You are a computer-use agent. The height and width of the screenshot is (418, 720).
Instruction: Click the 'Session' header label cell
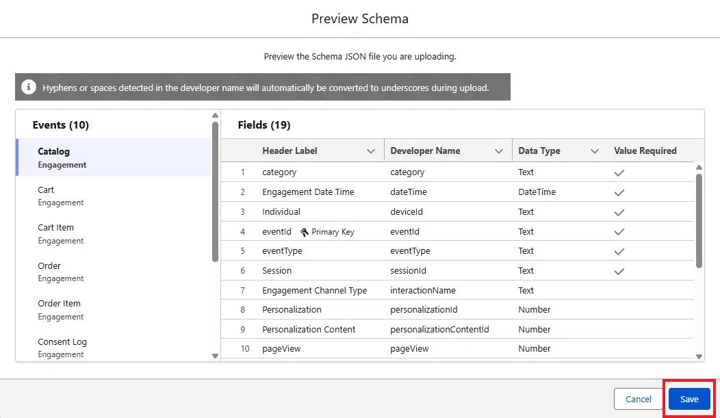277,271
